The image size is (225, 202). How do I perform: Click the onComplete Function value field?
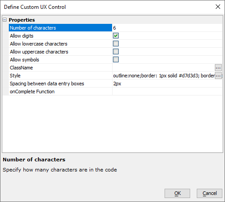pyautogui.click(x=167, y=91)
